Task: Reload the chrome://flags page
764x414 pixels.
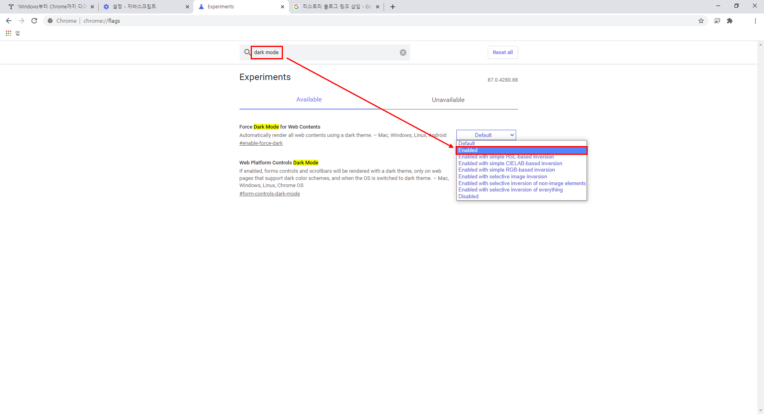Action: [34, 21]
